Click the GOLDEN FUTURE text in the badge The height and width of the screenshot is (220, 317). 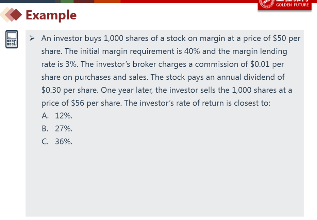click(x=292, y=5)
